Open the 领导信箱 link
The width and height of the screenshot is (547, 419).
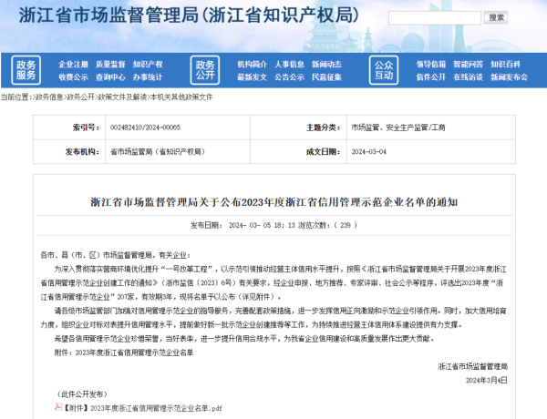pyautogui.click(x=431, y=65)
